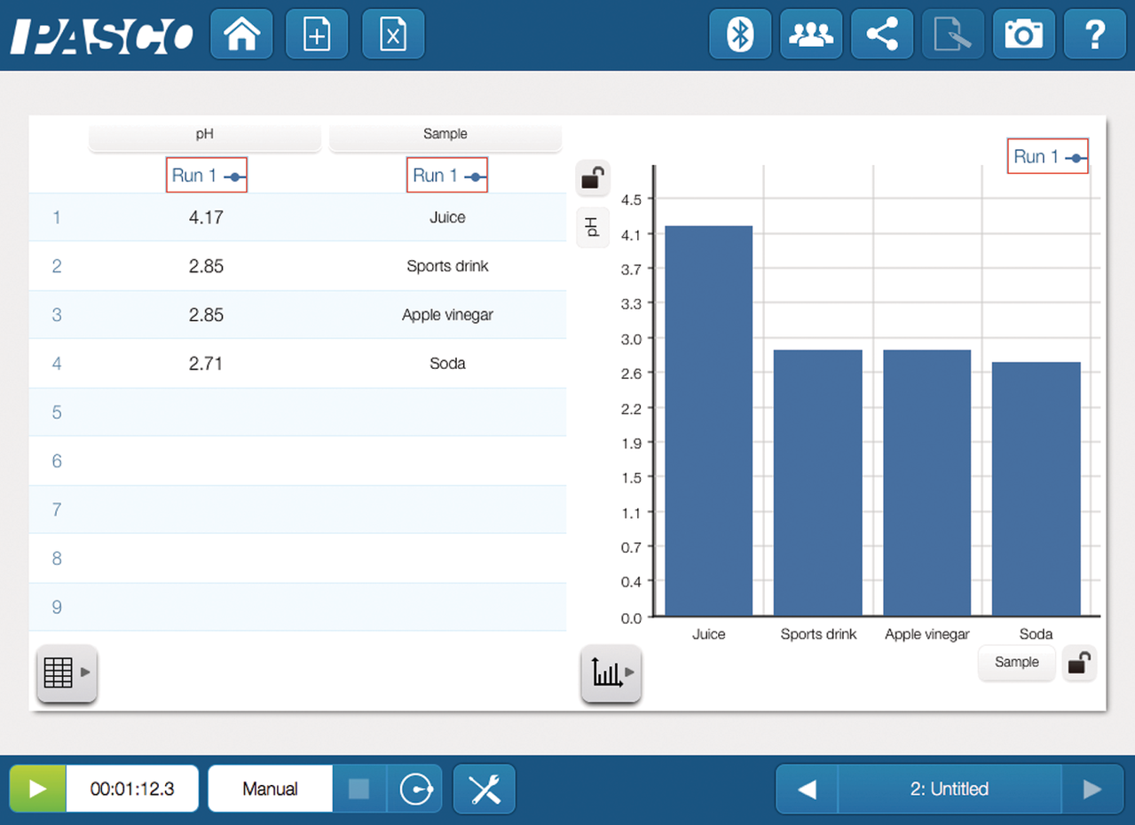The image size is (1135, 825).
Task: Click the Home icon in top bar
Action: click(241, 35)
